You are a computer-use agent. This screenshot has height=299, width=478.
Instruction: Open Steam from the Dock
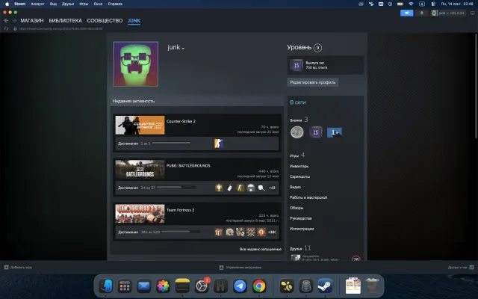pyautogui.click(x=325, y=286)
